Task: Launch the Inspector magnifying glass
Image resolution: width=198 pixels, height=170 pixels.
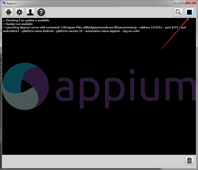Action: pos(178,12)
